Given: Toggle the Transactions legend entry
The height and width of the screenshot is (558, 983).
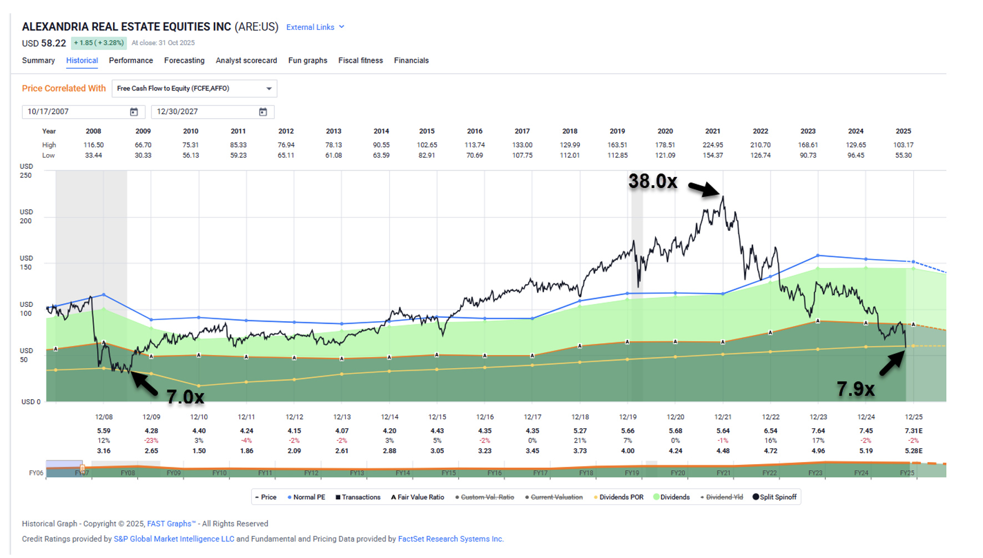Looking at the screenshot, I should (x=358, y=498).
